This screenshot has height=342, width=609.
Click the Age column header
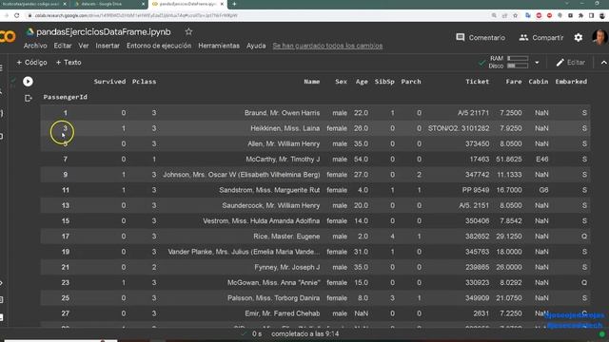point(362,82)
